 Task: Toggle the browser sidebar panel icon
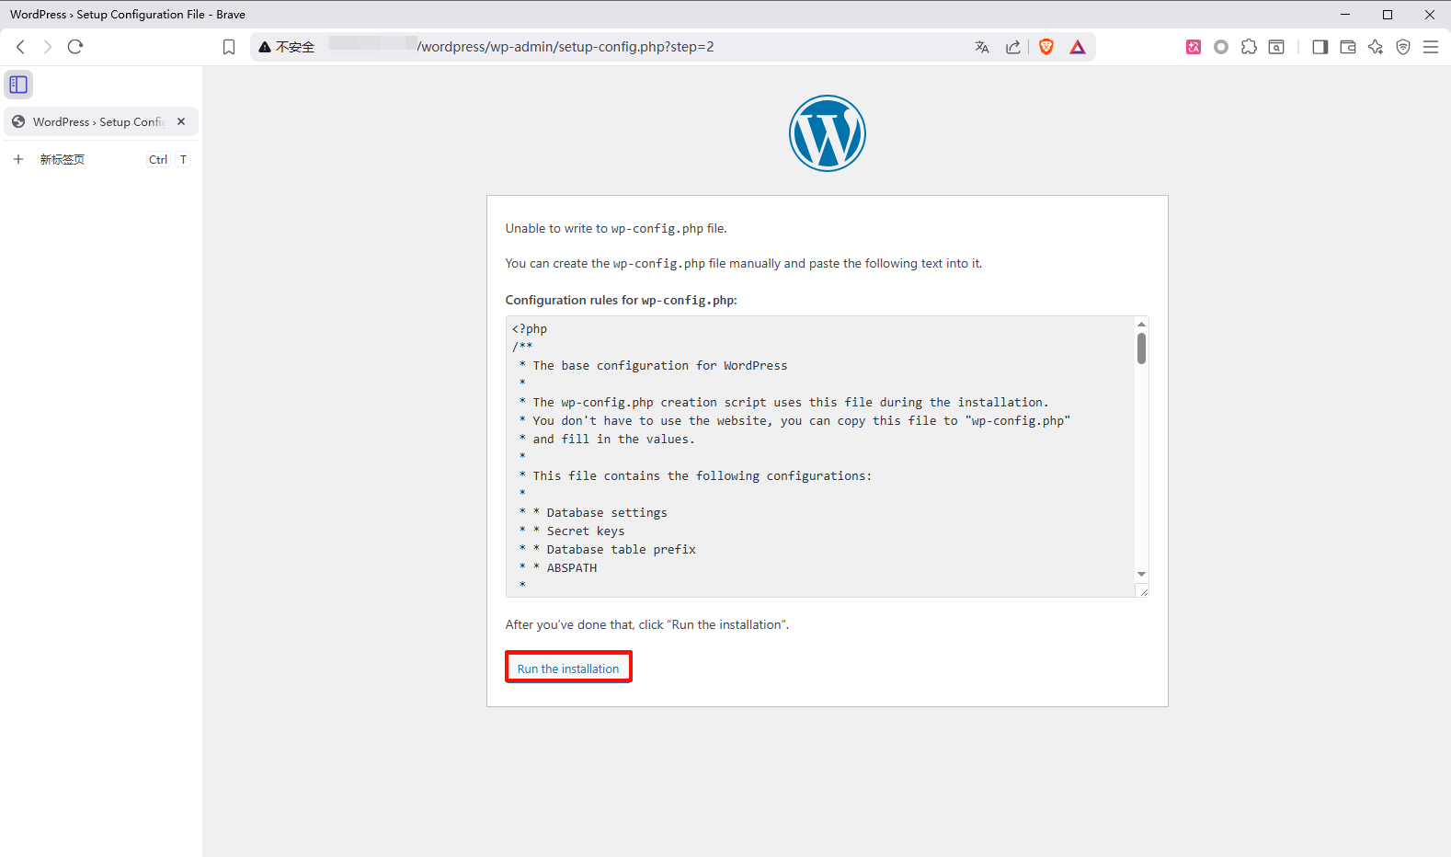[1320, 47]
